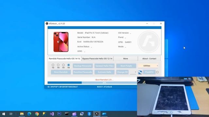The image size is (209, 117).
Task: Click the Activate Hello button
Action: pos(104,72)
